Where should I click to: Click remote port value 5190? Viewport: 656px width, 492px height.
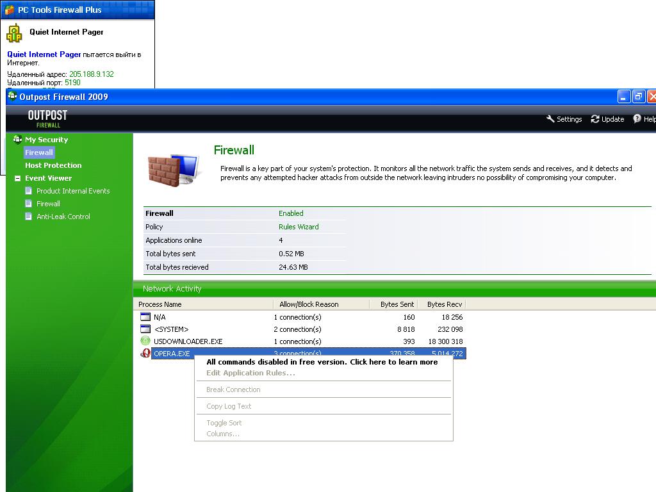click(x=72, y=83)
